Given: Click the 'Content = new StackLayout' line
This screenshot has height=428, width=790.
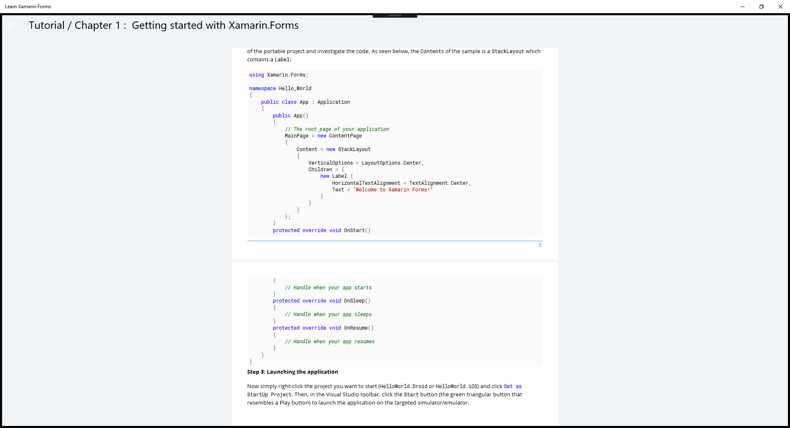Looking at the screenshot, I should [x=334, y=149].
